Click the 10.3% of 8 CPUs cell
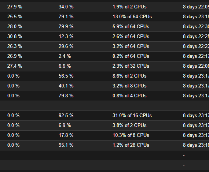209x172 pixels. [131, 135]
